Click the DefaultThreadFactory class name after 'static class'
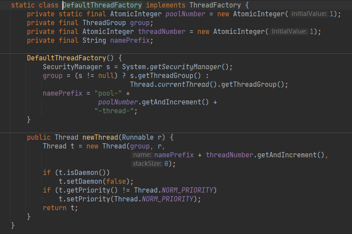The height and width of the screenshot is (234, 352). point(102,5)
